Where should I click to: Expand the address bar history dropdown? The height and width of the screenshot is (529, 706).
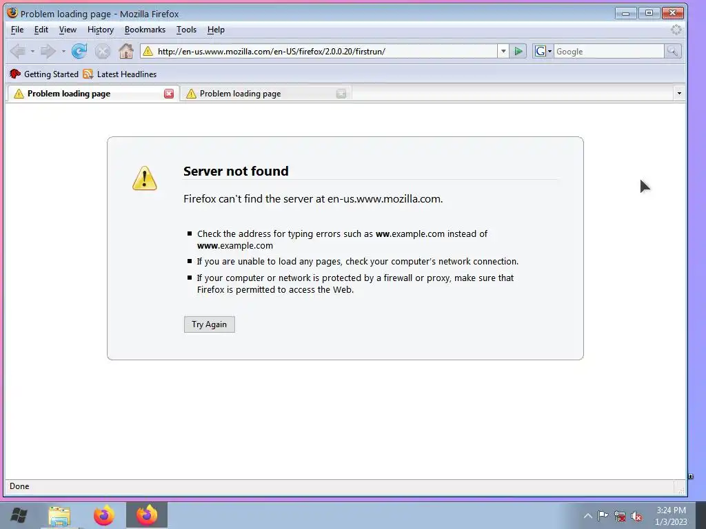(x=503, y=51)
